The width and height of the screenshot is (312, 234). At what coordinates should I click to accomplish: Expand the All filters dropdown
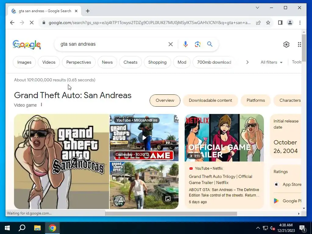pos(271,62)
